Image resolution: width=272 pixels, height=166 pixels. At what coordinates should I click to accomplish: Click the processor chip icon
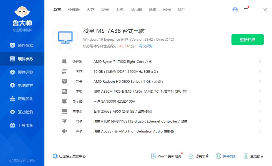point(64,61)
